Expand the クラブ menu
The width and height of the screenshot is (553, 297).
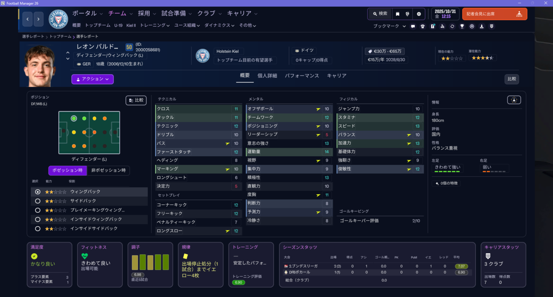coord(209,13)
